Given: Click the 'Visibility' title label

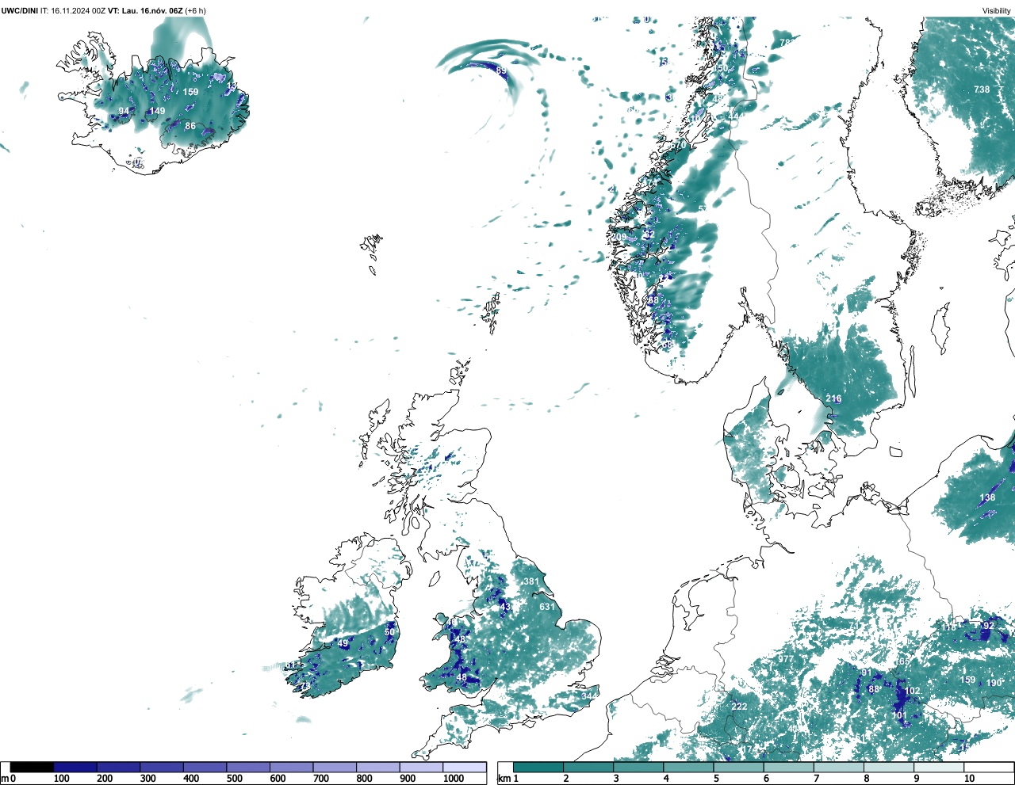Looking at the screenshot, I should pos(996,11).
